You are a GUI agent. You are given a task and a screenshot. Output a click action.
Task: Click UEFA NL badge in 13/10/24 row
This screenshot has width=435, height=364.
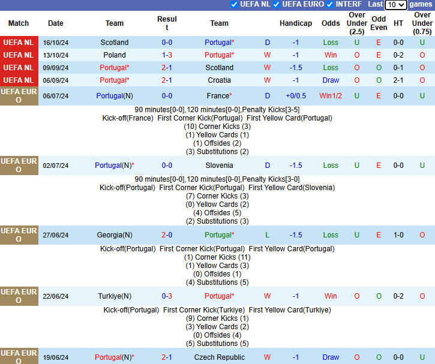(x=19, y=55)
